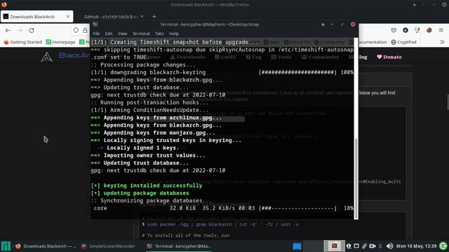Switch to Terminal taskbar item

tap(179, 246)
